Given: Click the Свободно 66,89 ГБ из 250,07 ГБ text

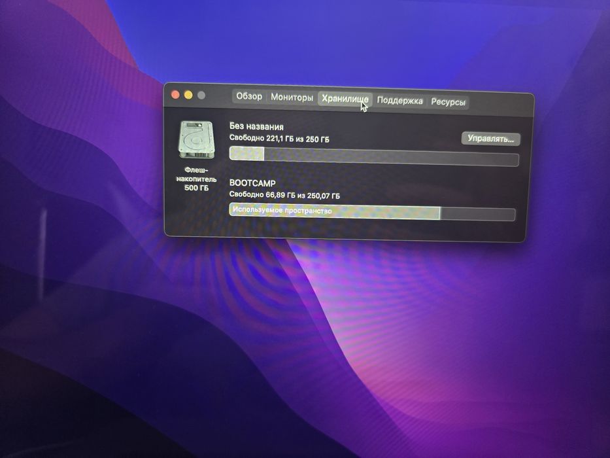Looking at the screenshot, I should pyautogui.click(x=284, y=195).
